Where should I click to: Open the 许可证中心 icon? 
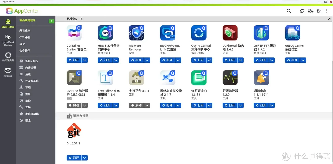pos(199,78)
